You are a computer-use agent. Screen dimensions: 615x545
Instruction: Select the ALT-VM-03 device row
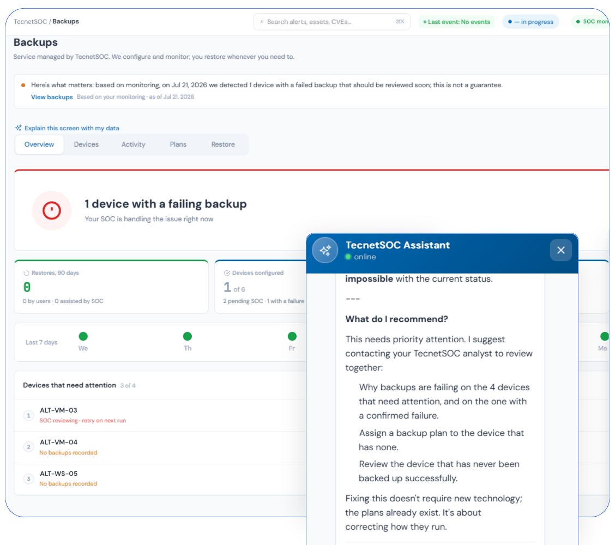click(160, 415)
